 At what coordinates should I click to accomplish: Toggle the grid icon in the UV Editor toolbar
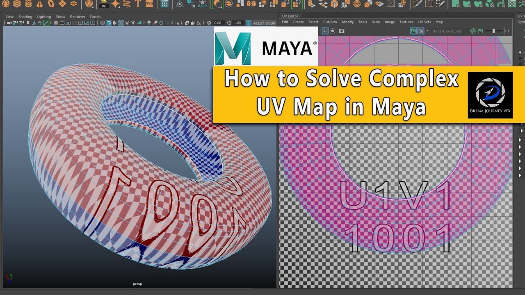(325, 31)
